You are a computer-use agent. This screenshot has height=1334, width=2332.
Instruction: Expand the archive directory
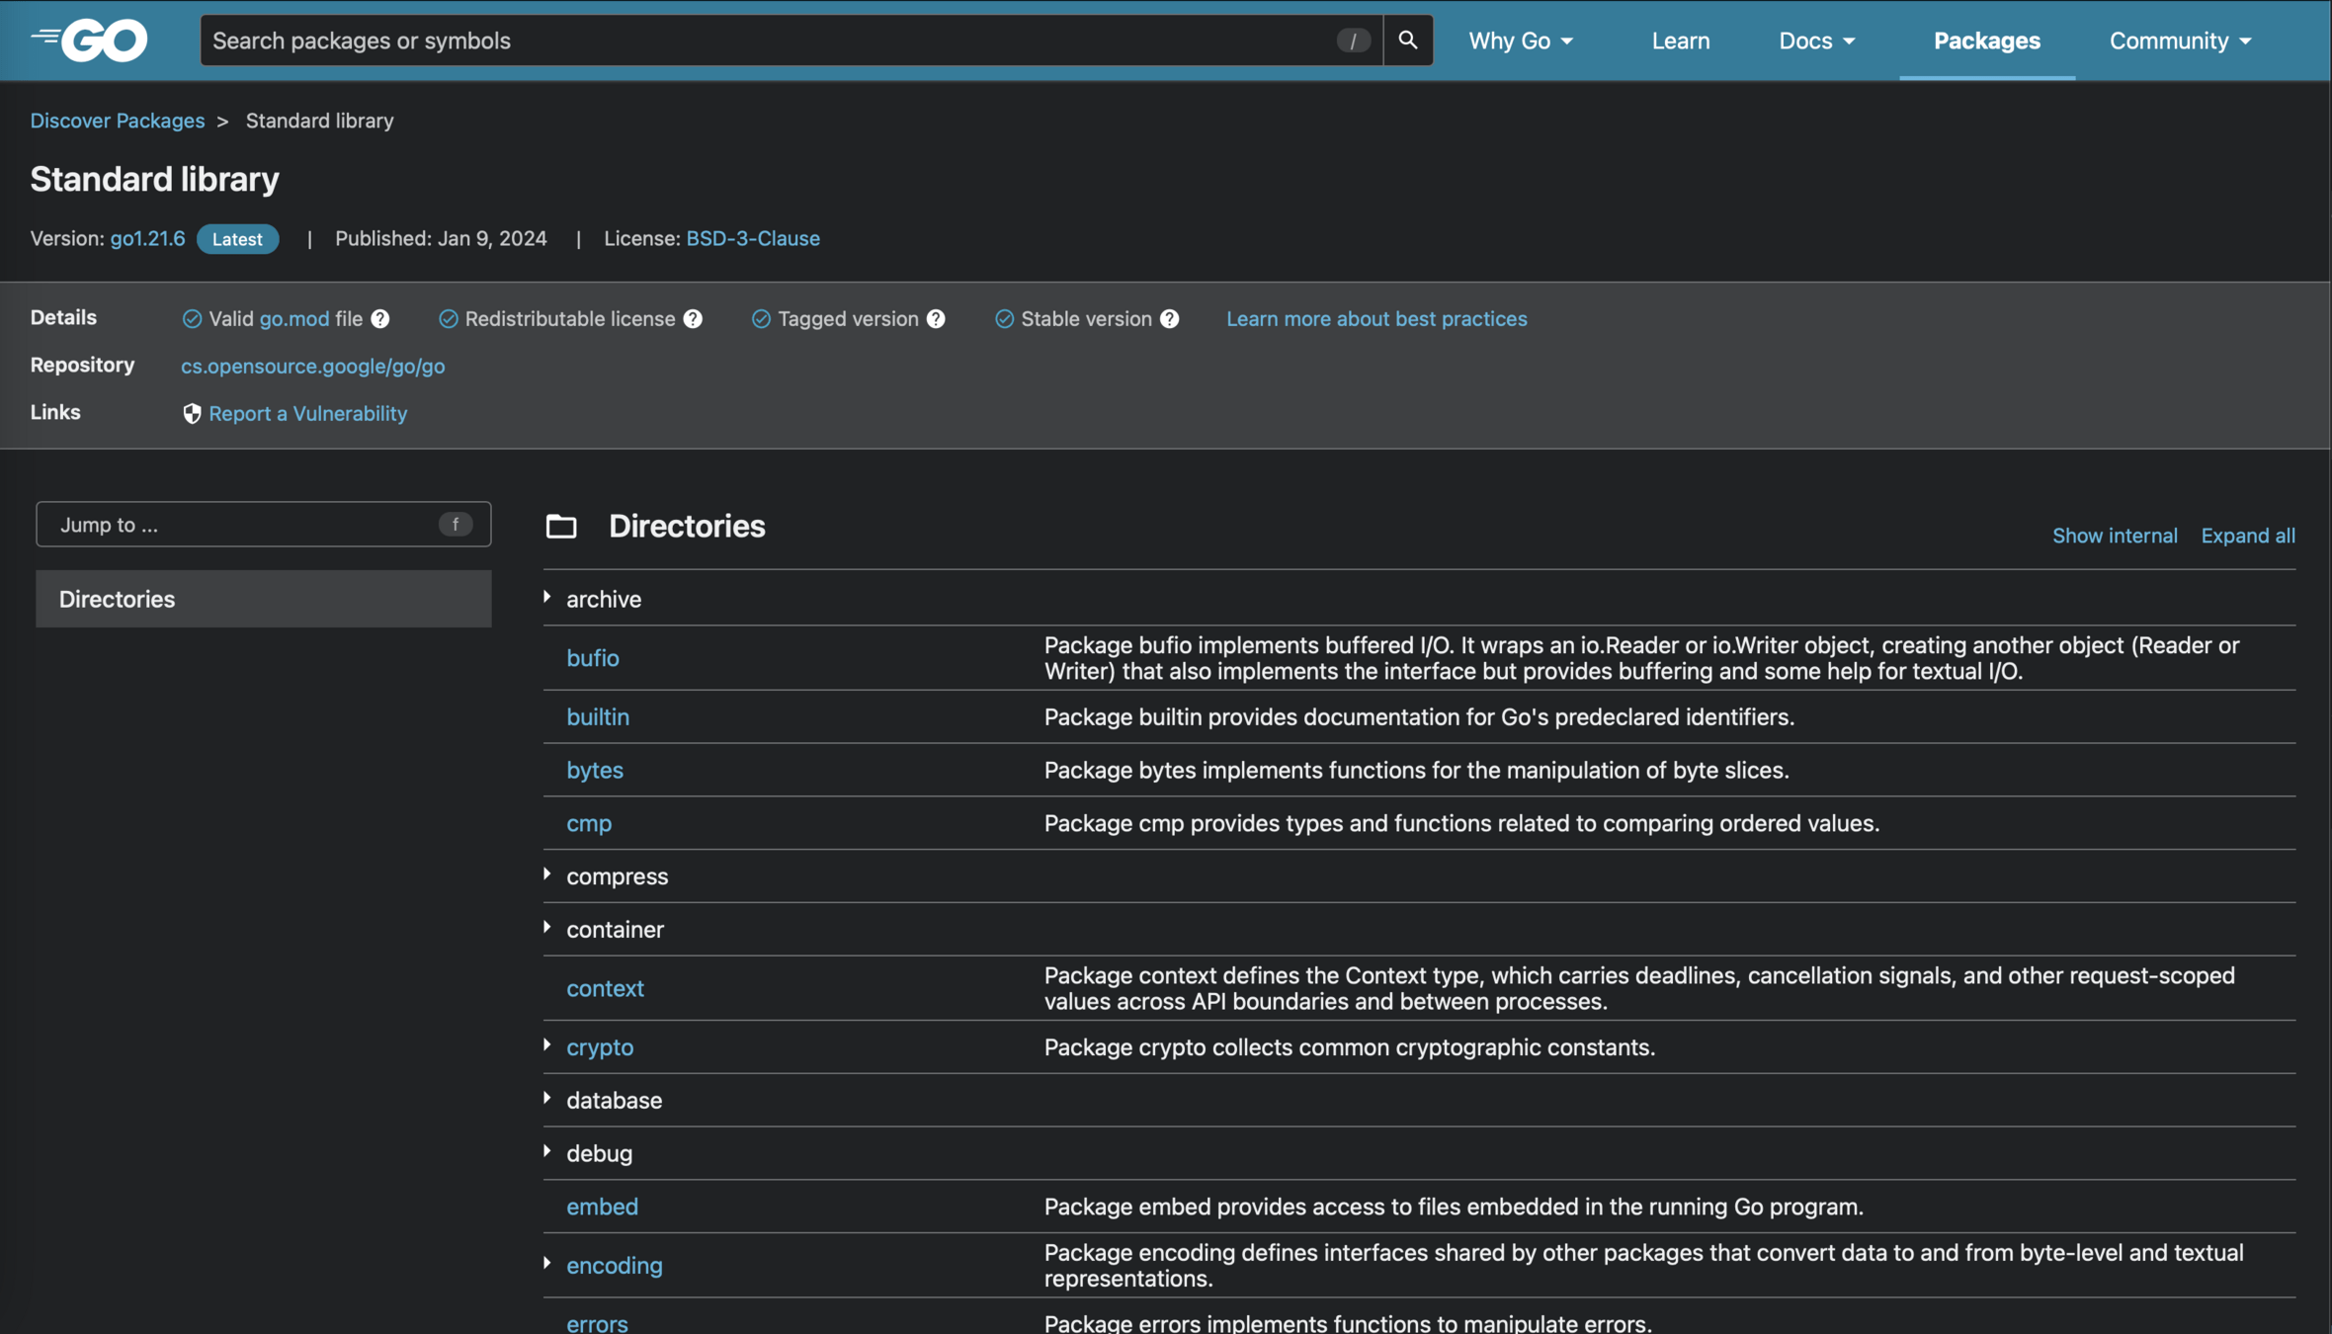tap(547, 598)
